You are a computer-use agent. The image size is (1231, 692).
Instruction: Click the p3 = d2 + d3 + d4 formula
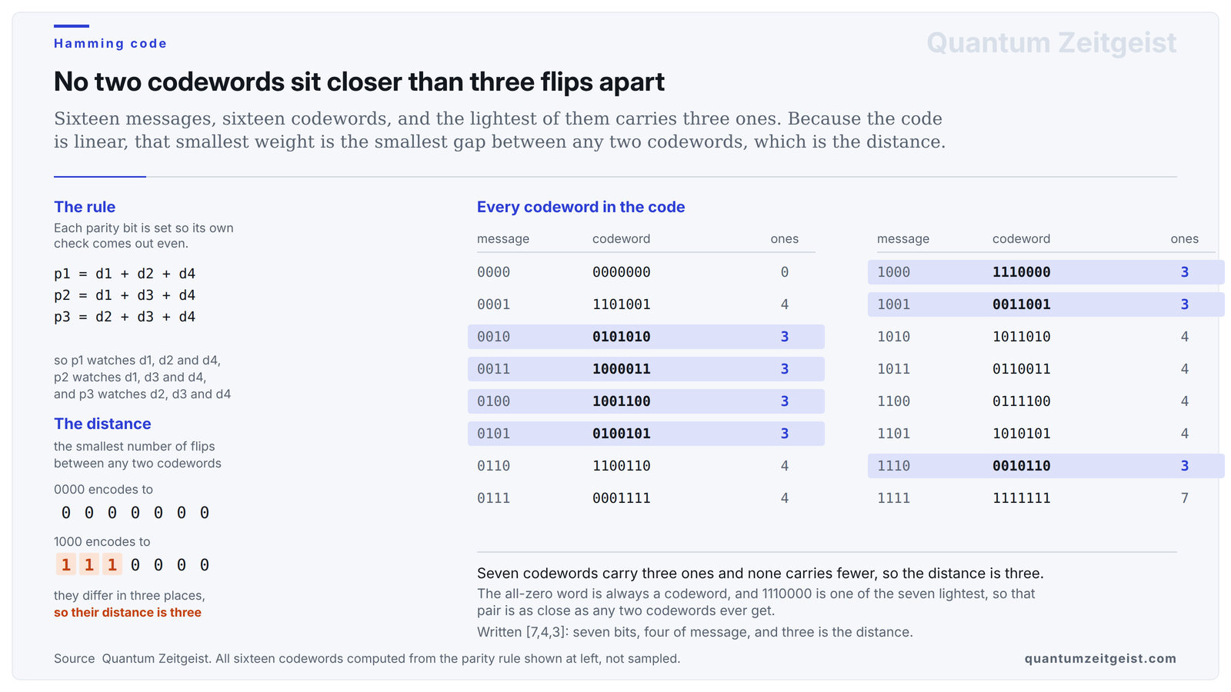pos(125,317)
